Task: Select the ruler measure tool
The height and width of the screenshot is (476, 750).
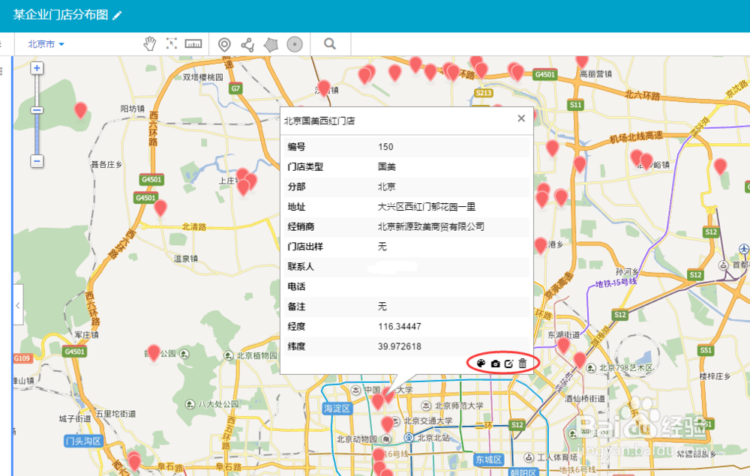Action: [193, 44]
